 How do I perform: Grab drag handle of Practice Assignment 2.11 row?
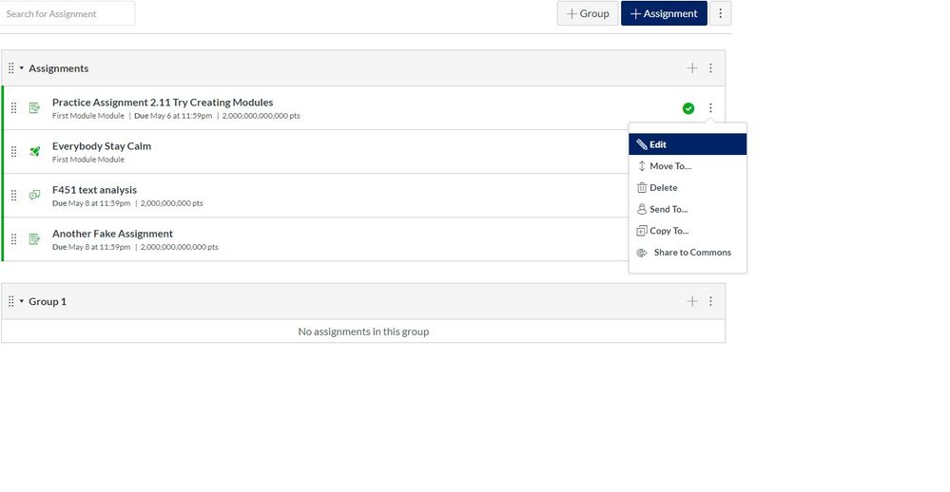pyautogui.click(x=13, y=108)
